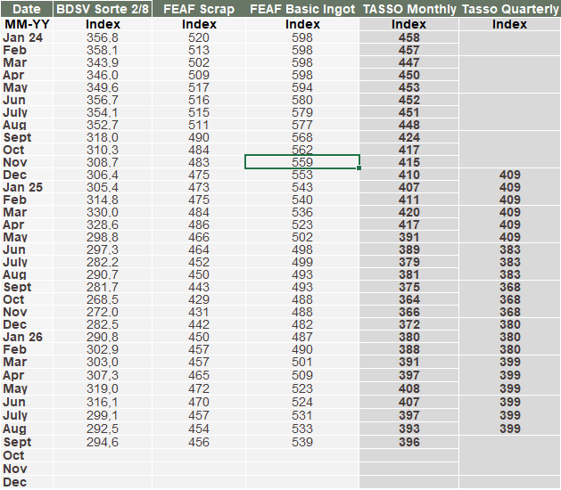Select Tasso Quarterly 409 in Dec row
Screen dimensions: 561x490
(x=510, y=175)
